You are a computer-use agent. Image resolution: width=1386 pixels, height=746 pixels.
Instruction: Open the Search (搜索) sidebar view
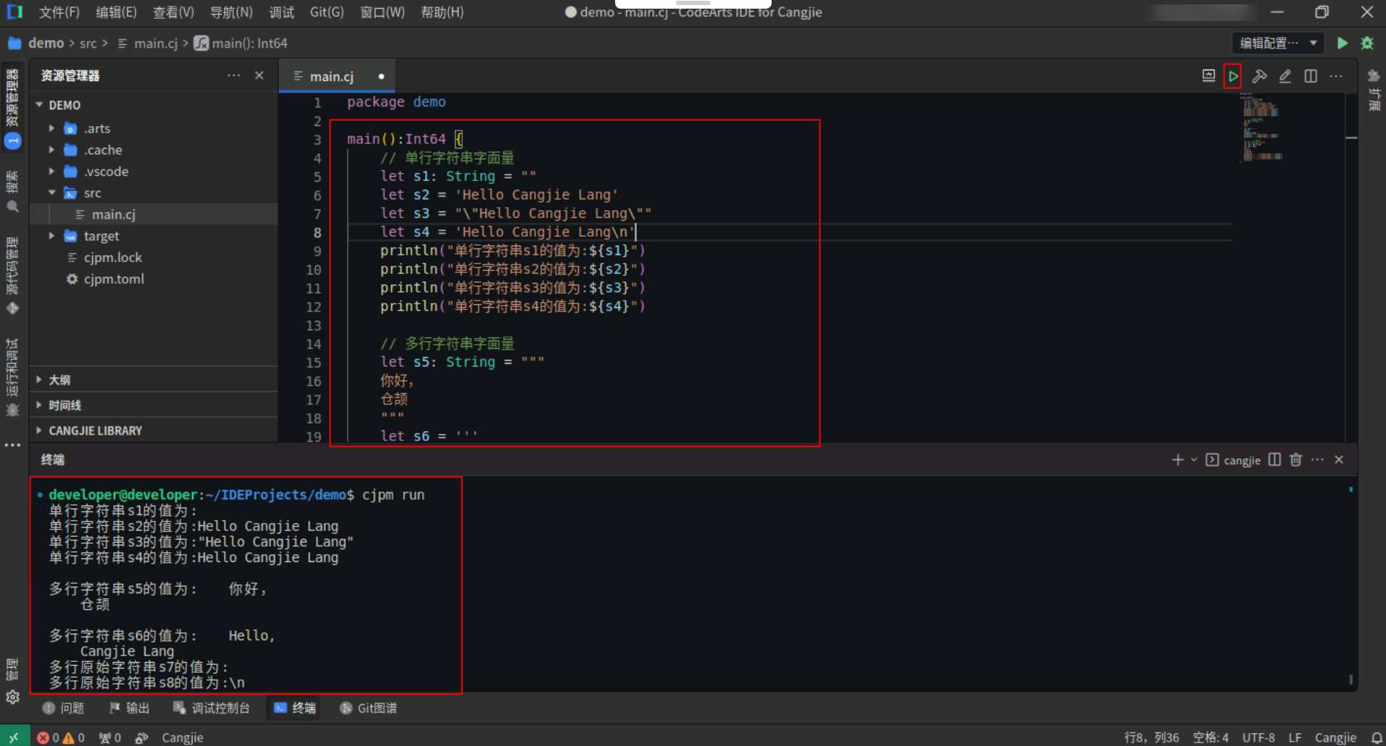12,191
